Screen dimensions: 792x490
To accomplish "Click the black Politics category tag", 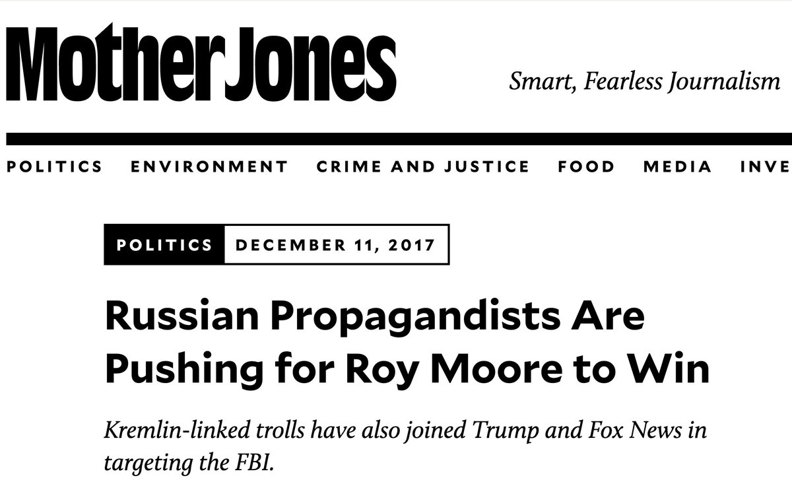I will pyautogui.click(x=164, y=245).
